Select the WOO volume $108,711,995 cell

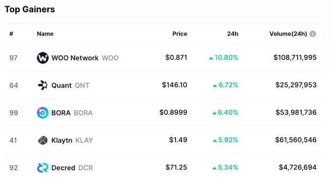pos(295,57)
